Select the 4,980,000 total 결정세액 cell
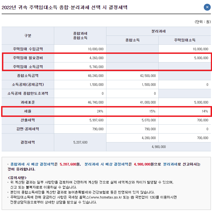This screenshot has height=211, width=212. 158,147
